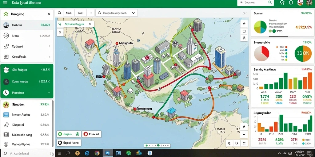Screen dimensions: 315x157
Task: Click the magnifier icon in the top search box
Action: (270, 2)
